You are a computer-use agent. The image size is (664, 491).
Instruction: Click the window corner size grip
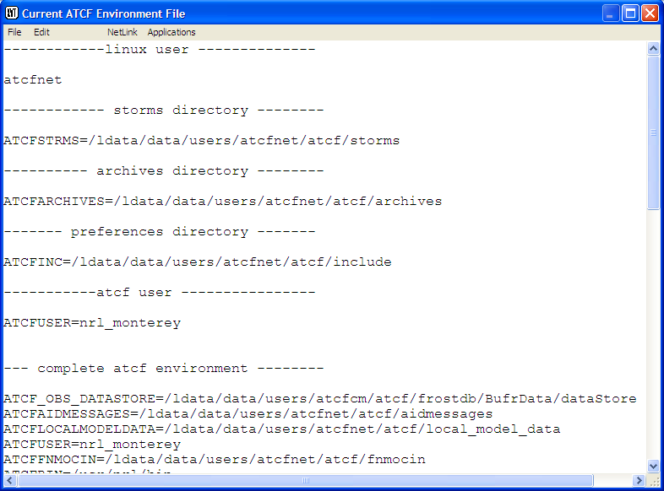point(654,481)
